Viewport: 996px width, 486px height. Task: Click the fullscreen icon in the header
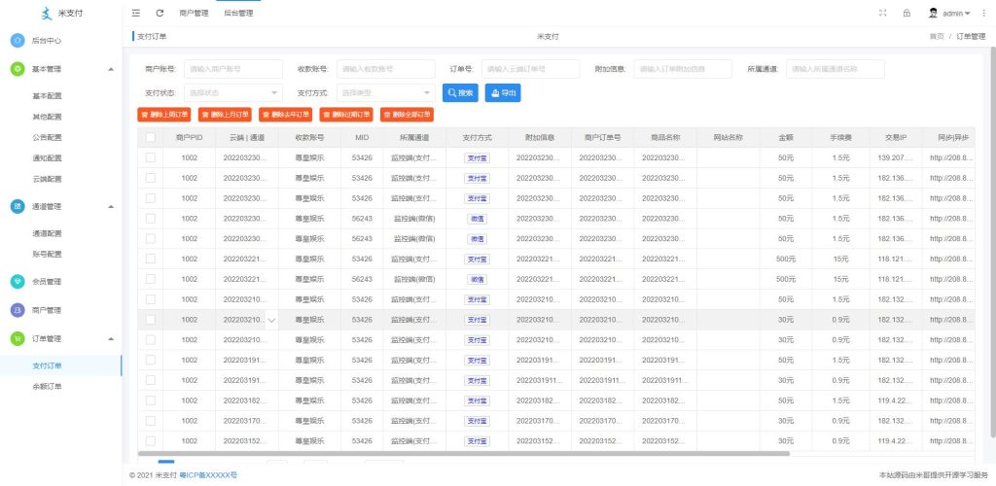point(883,14)
